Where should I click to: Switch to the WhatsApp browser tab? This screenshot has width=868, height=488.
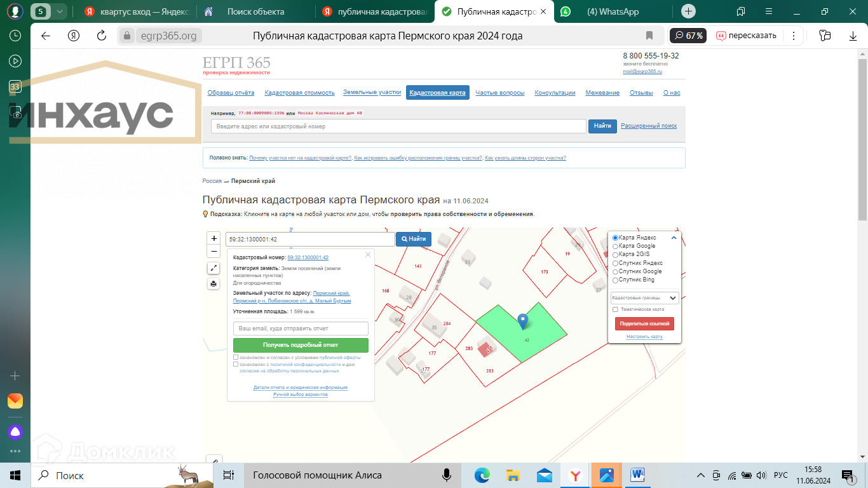point(612,11)
